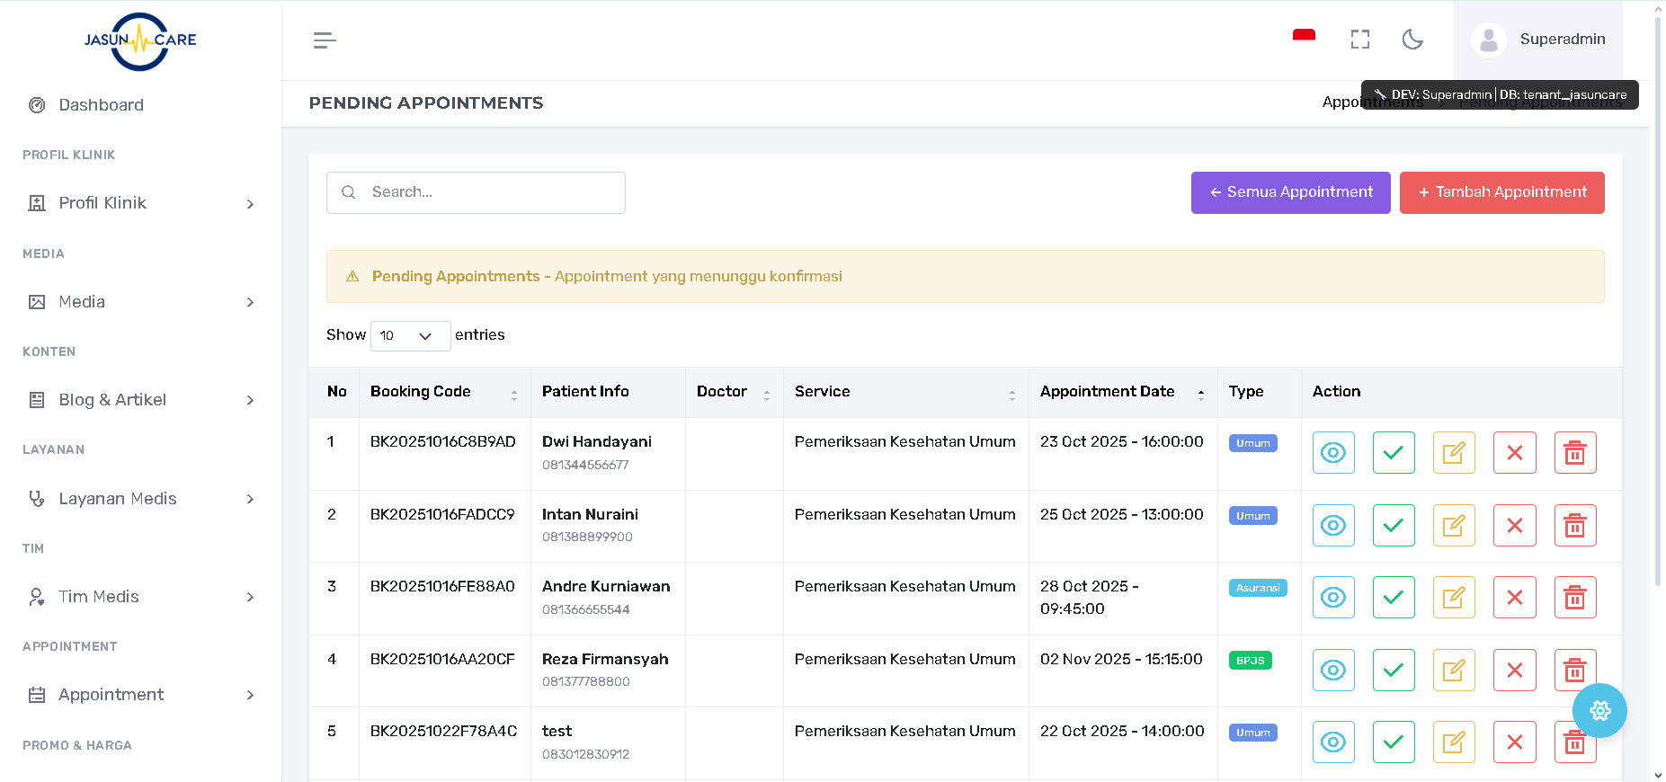Collapse the sidebar with hamburger icon
The height and width of the screenshot is (782, 1666).
tap(325, 40)
